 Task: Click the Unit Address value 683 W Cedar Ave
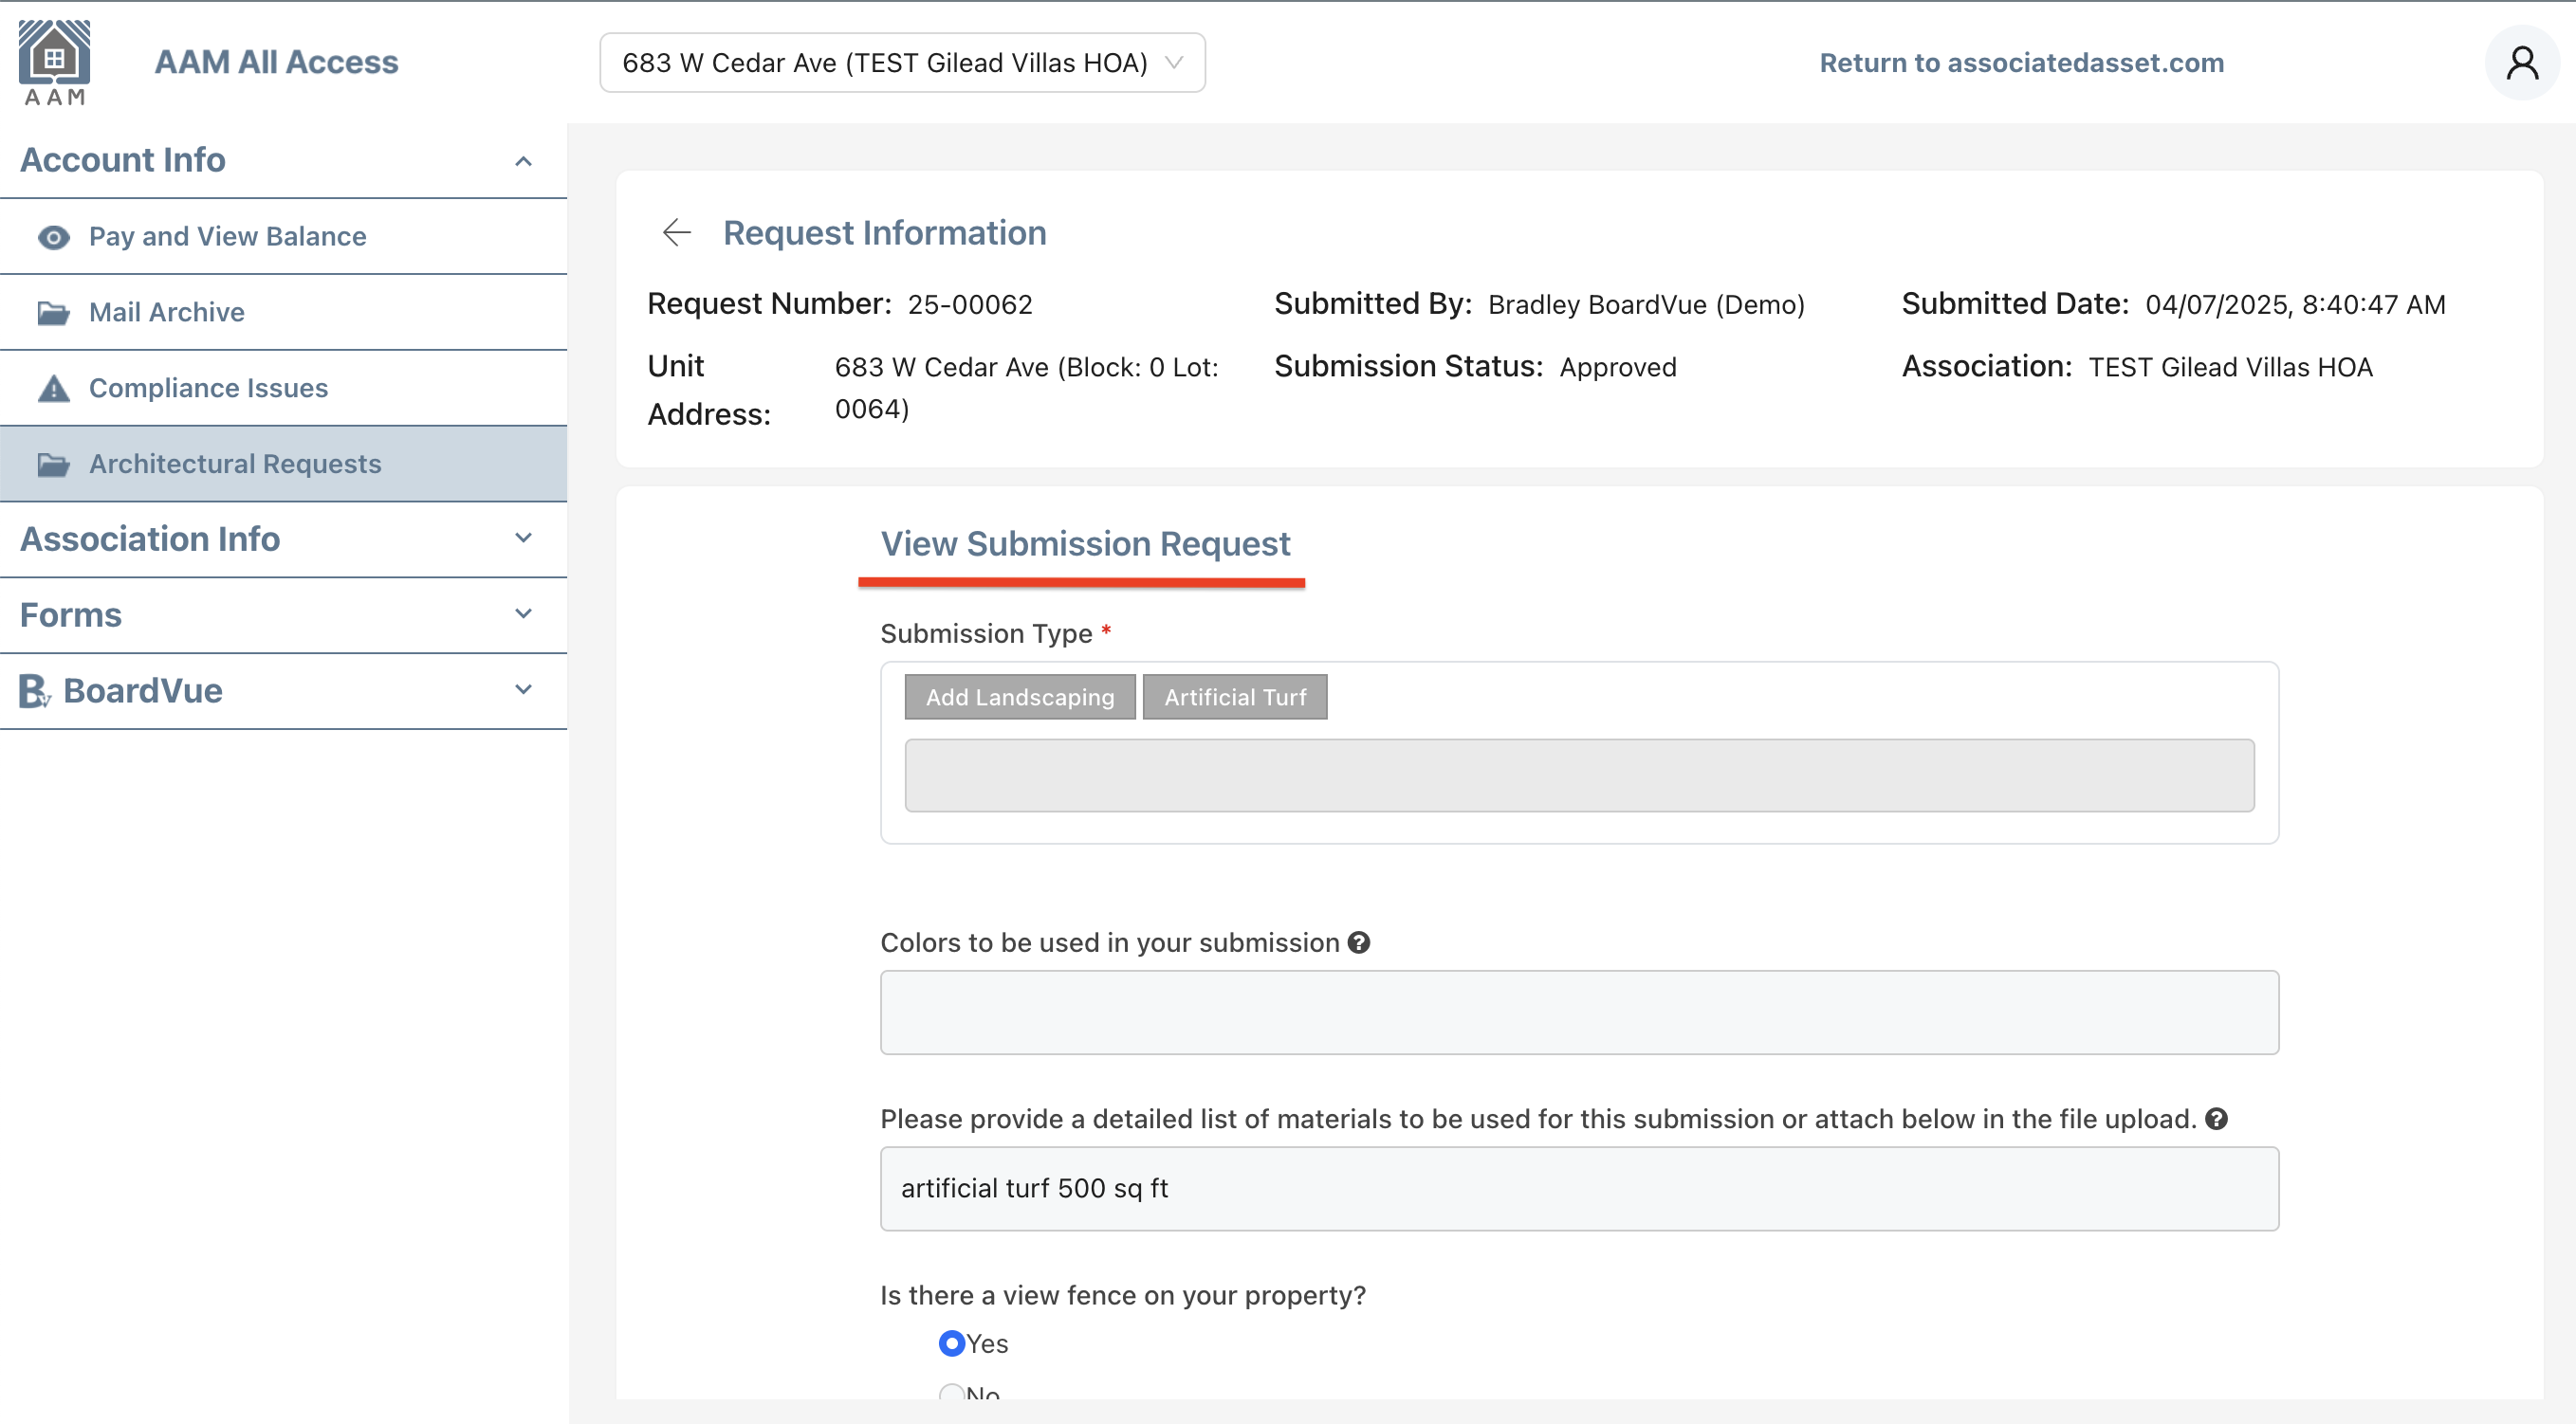[x=1026, y=388]
